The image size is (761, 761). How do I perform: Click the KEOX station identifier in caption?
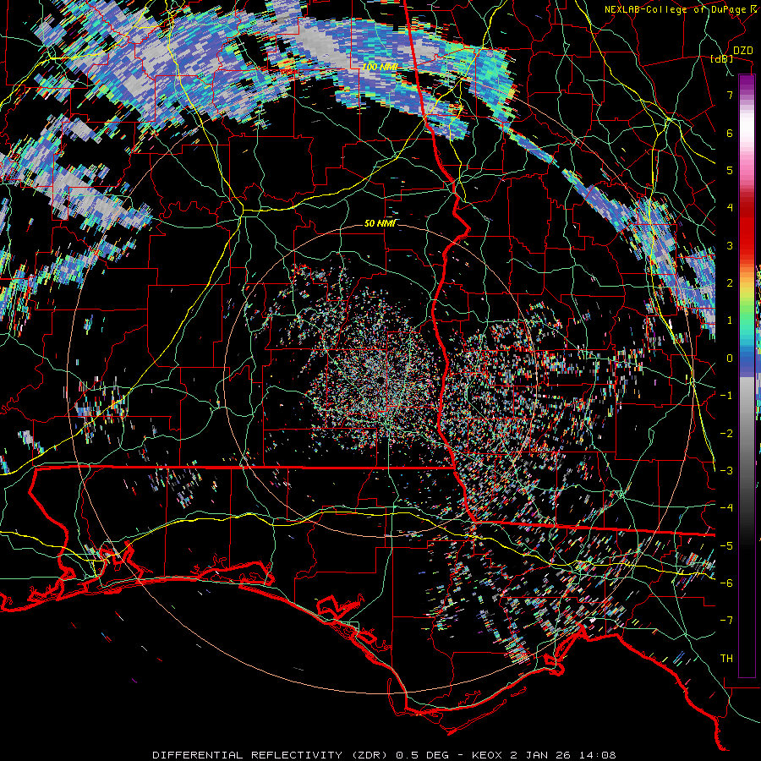[488, 755]
